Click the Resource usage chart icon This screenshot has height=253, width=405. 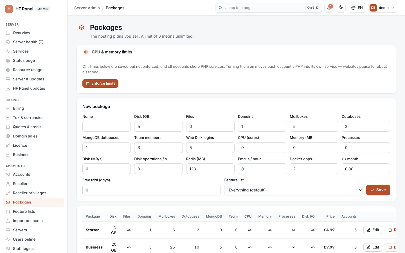(x=8, y=70)
